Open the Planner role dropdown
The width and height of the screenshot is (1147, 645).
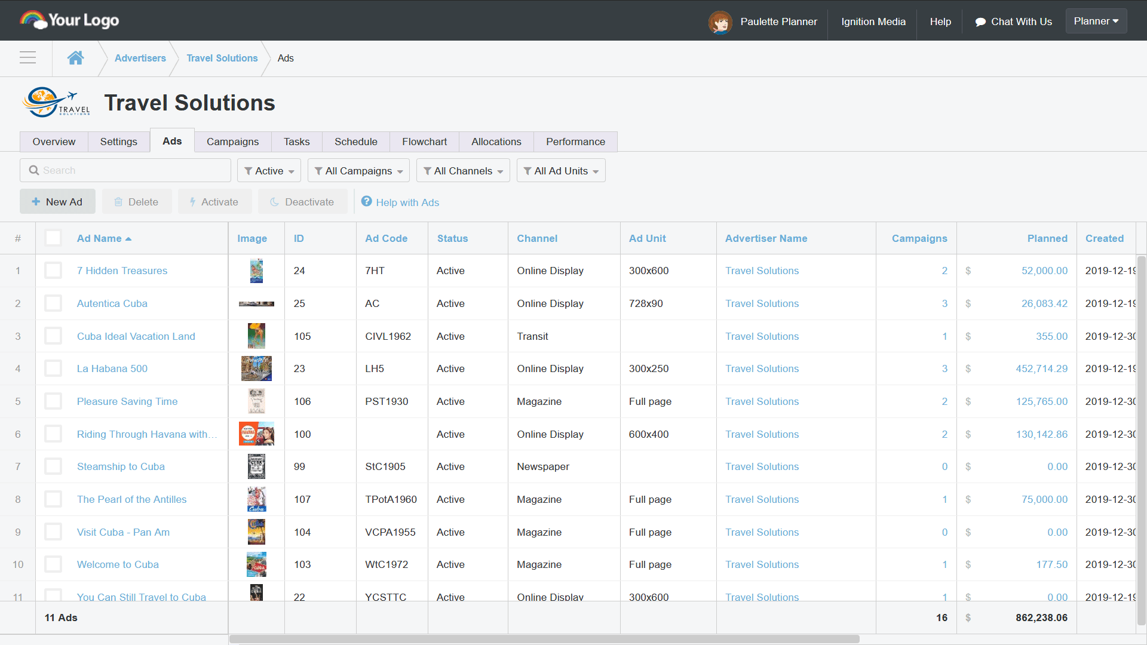pos(1096,21)
